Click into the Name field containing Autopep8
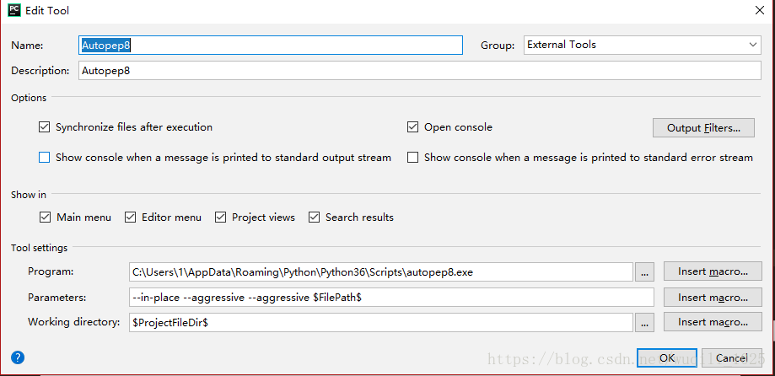The height and width of the screenshot is (376, 775). pyautogui.click(x=271, y=45)
